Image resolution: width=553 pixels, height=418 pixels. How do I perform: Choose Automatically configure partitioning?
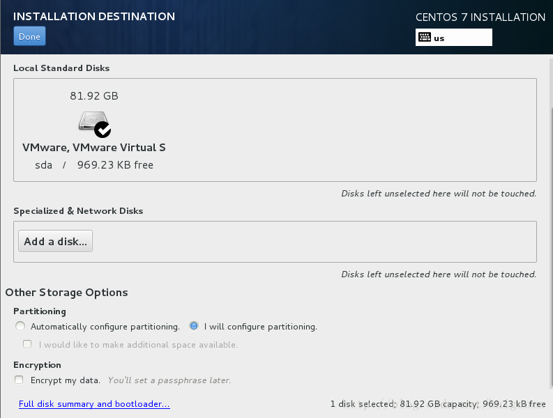(x=20, y=326)
